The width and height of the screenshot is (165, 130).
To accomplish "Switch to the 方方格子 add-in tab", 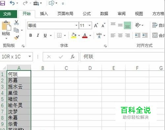I will tap(158, 14).
